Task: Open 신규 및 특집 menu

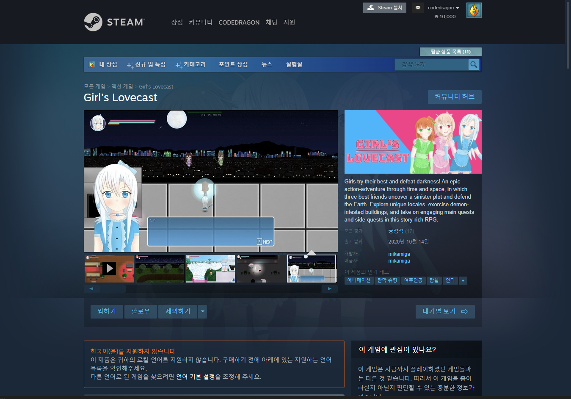Action: coord(146,64)
